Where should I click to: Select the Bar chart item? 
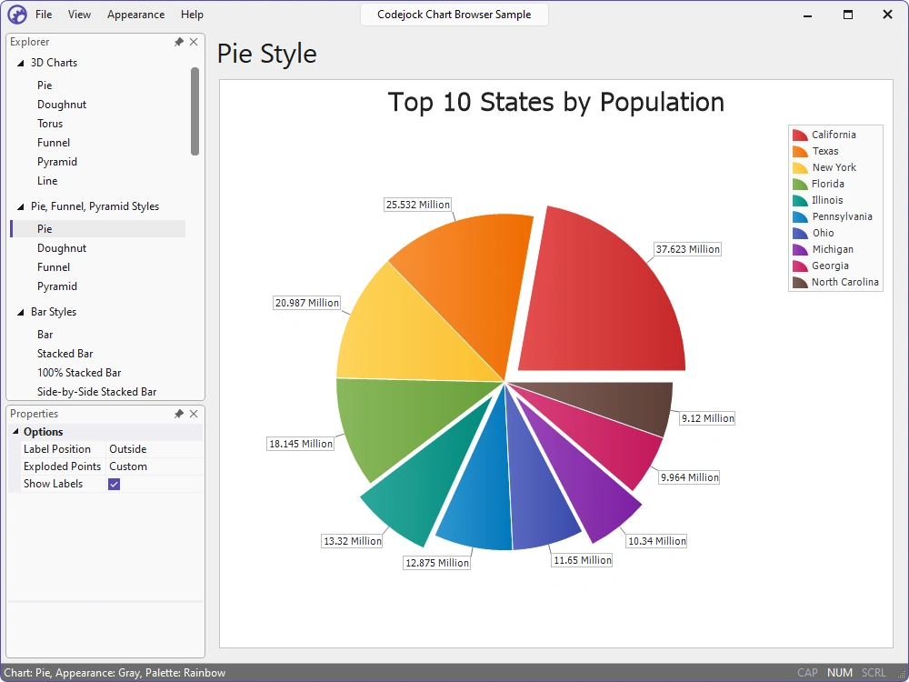pos(45,335)
